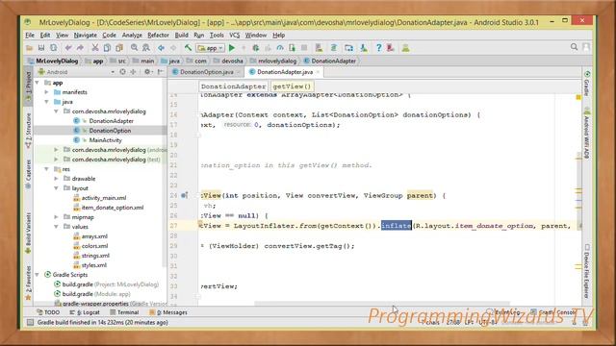This screenshot has width=616, height=346.
Task: Click the Debug app bug icon
Action: point(256,48)
